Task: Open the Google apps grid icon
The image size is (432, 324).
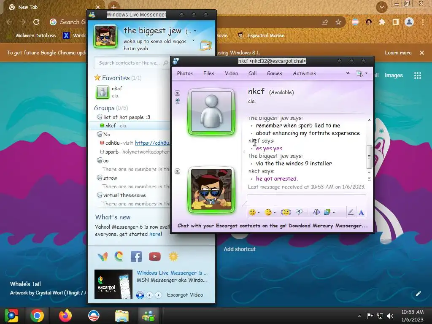Action: (418, 76)
